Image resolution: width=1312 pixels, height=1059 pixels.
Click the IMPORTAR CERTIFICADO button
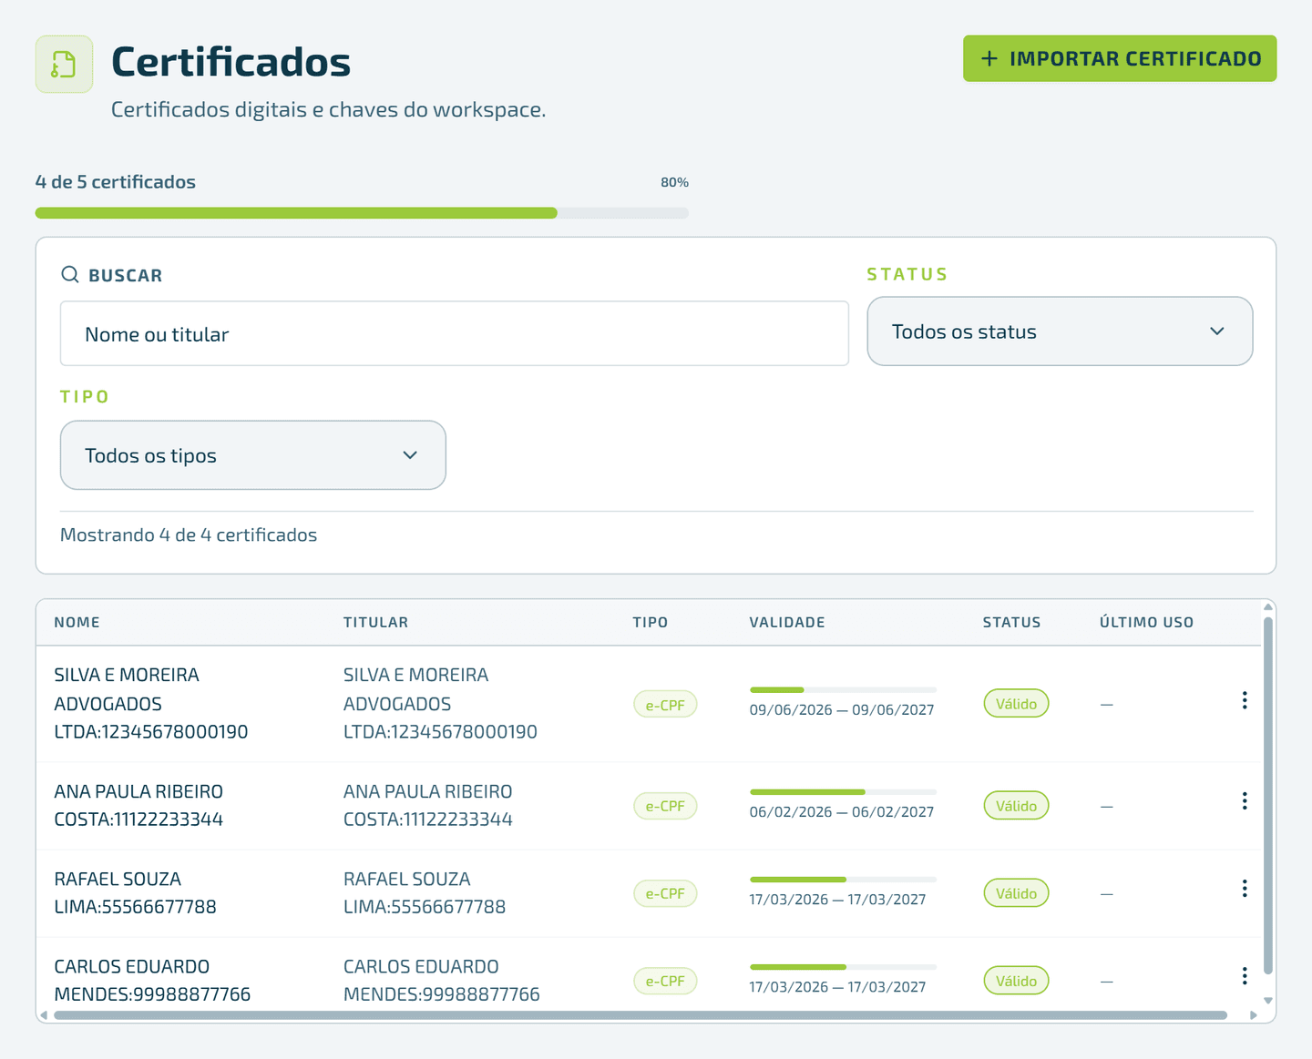click(x=1120, y=58)
